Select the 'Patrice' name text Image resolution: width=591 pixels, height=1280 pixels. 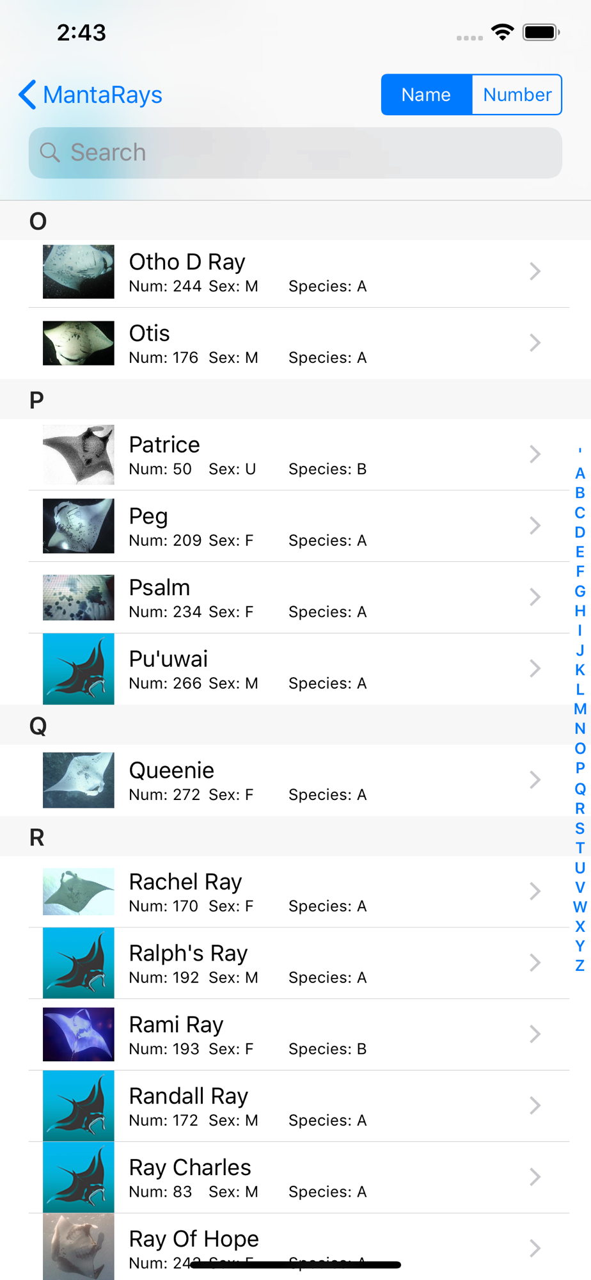pyautogui.click(x=164, y=445)
